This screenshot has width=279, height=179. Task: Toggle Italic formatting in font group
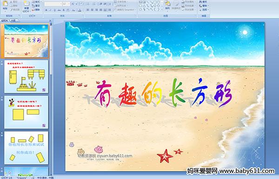[x=50, y=10]
